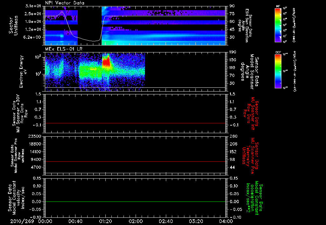
Task: Click the 4700 scanner position tick label
Action: (36, 167)
